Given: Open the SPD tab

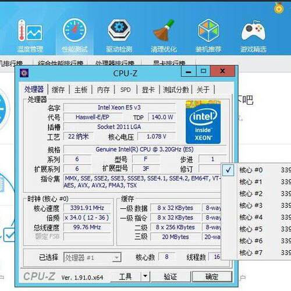Looking at the screenshot, I should 125,90.
